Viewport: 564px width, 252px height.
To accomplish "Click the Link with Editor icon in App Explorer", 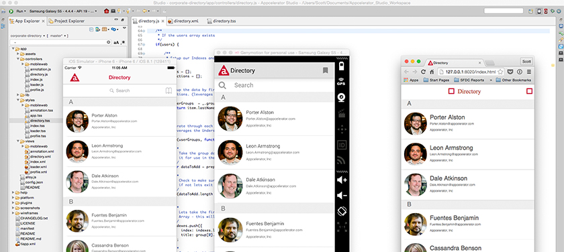I will click(97, 29).
